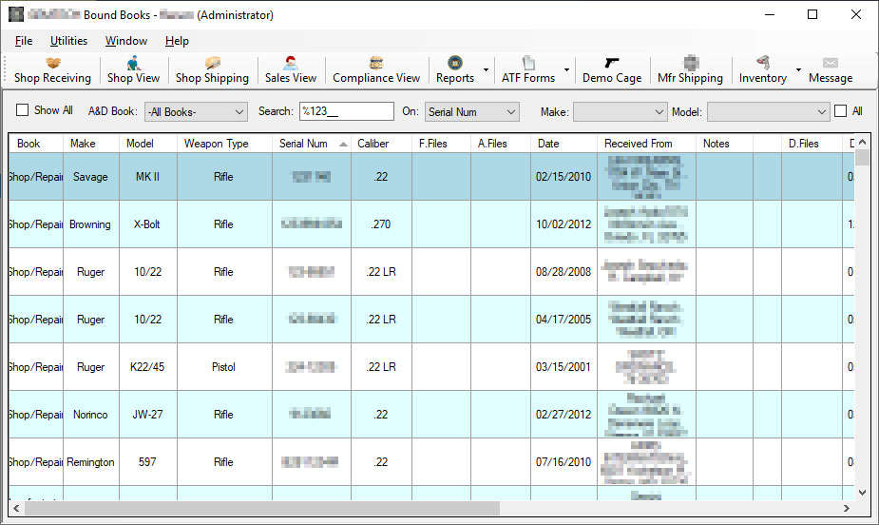Sort by the Received From column header

point(646,144)
